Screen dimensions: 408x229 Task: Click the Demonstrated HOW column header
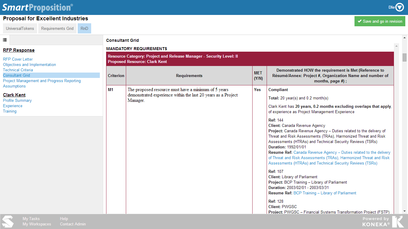[330, 76]
